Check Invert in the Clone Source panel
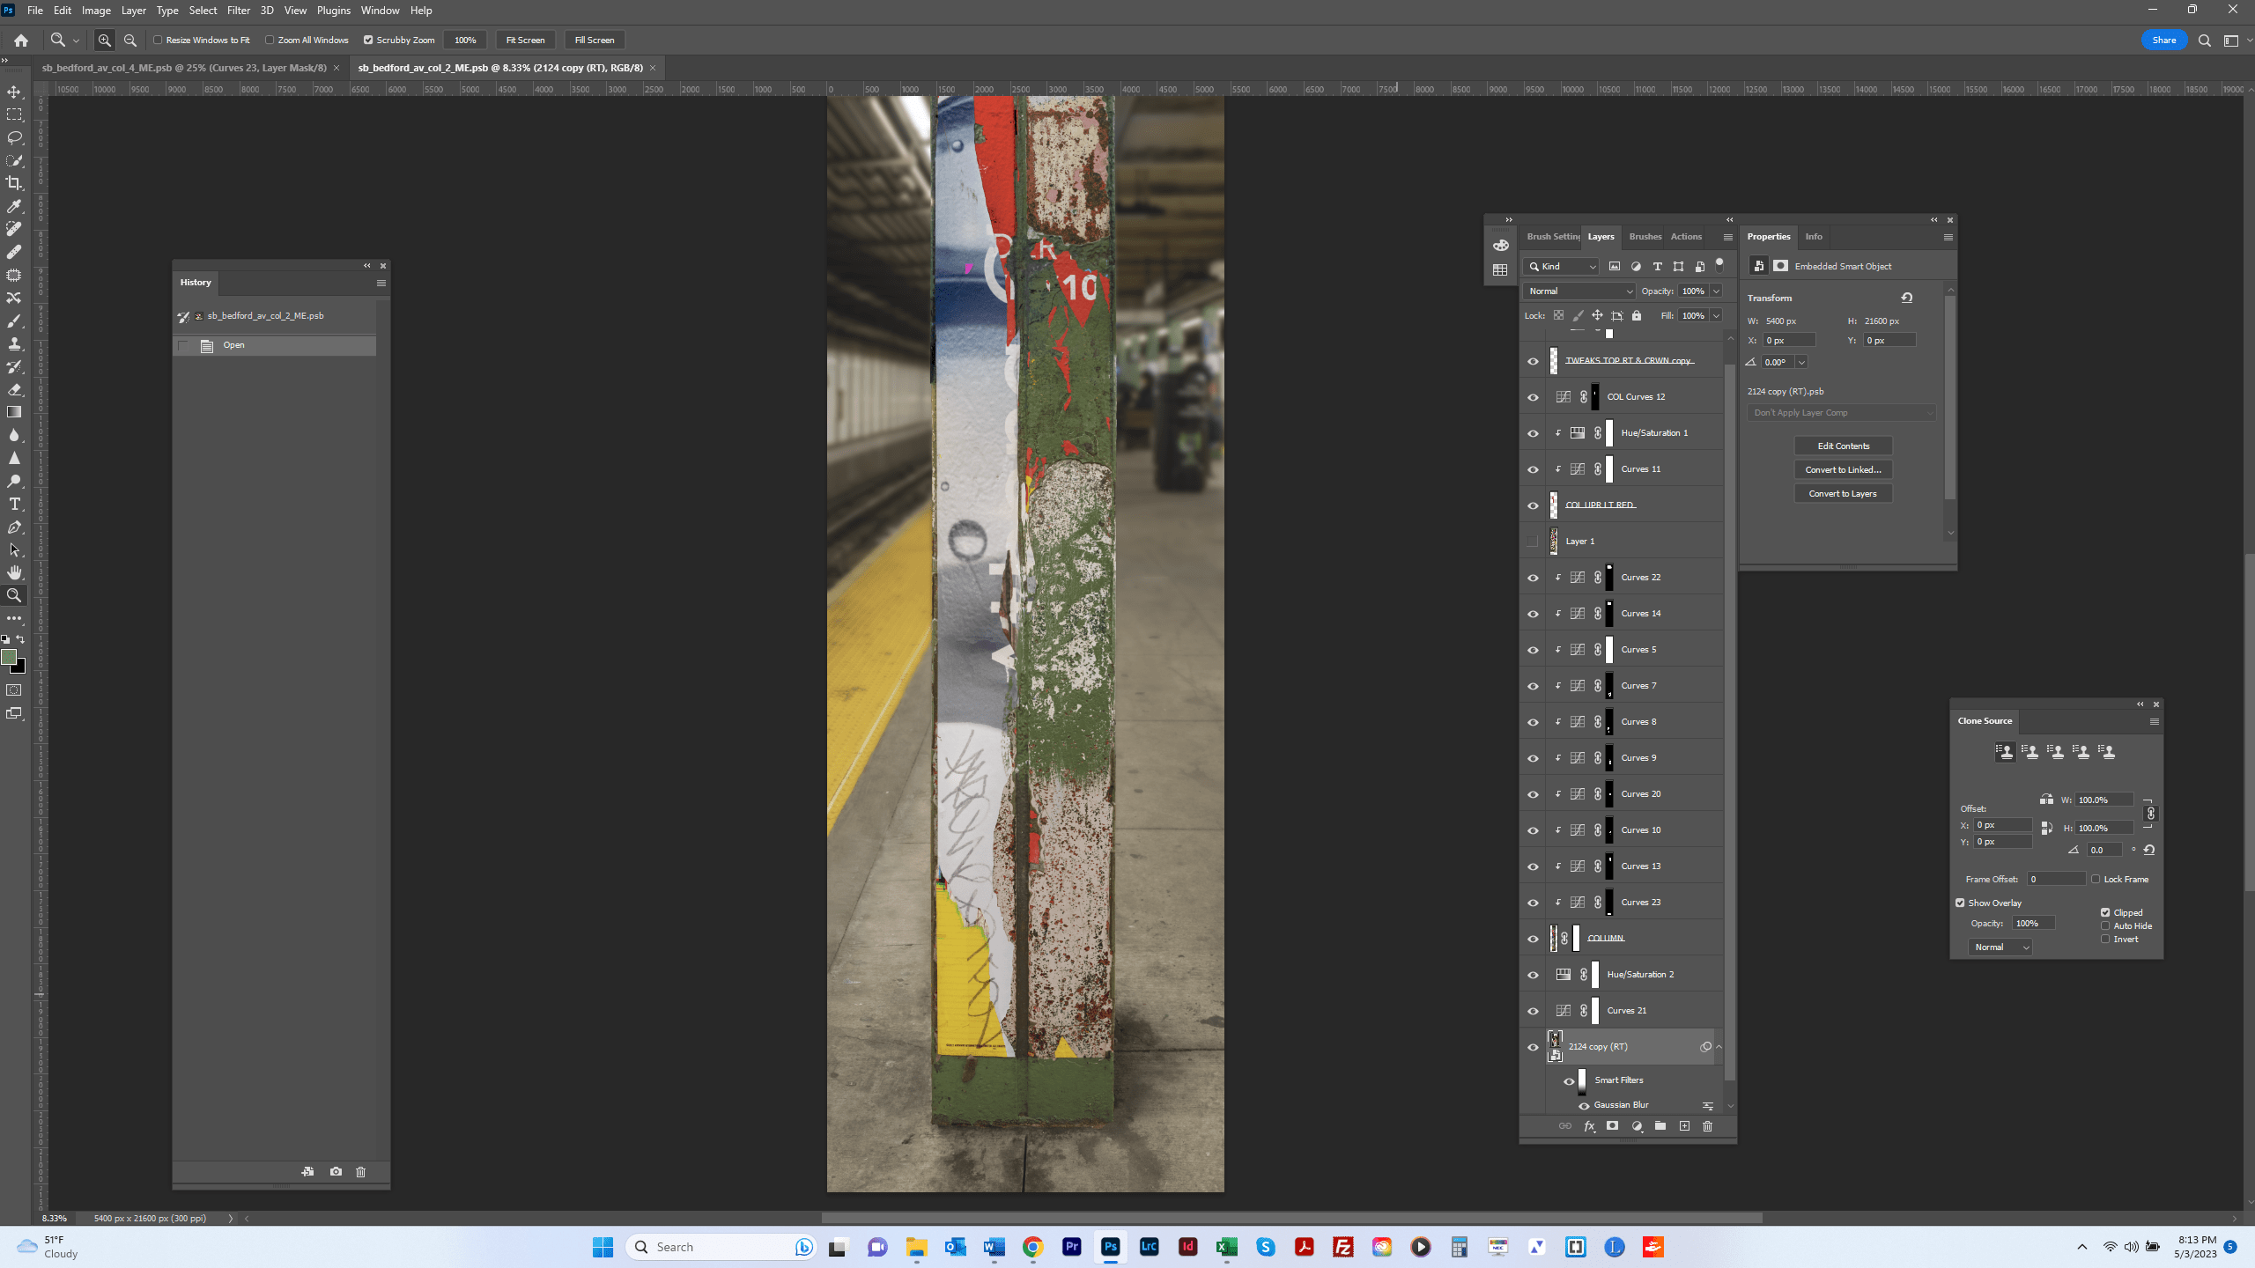Viewport: 2255px width, 1268px height. (x=2105, y=939)
